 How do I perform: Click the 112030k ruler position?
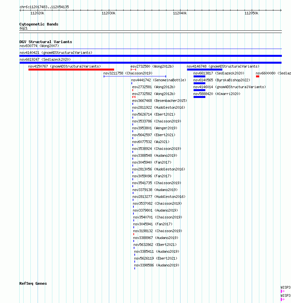point(109,13)
